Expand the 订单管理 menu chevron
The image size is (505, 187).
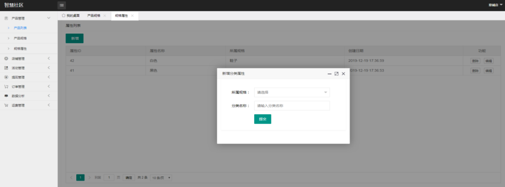(48, 87)
